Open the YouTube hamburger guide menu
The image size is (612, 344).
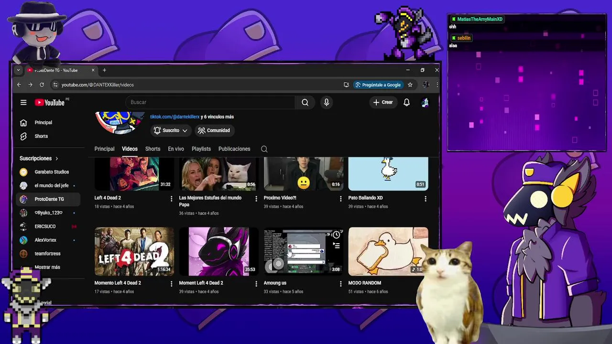coord(23,102)
